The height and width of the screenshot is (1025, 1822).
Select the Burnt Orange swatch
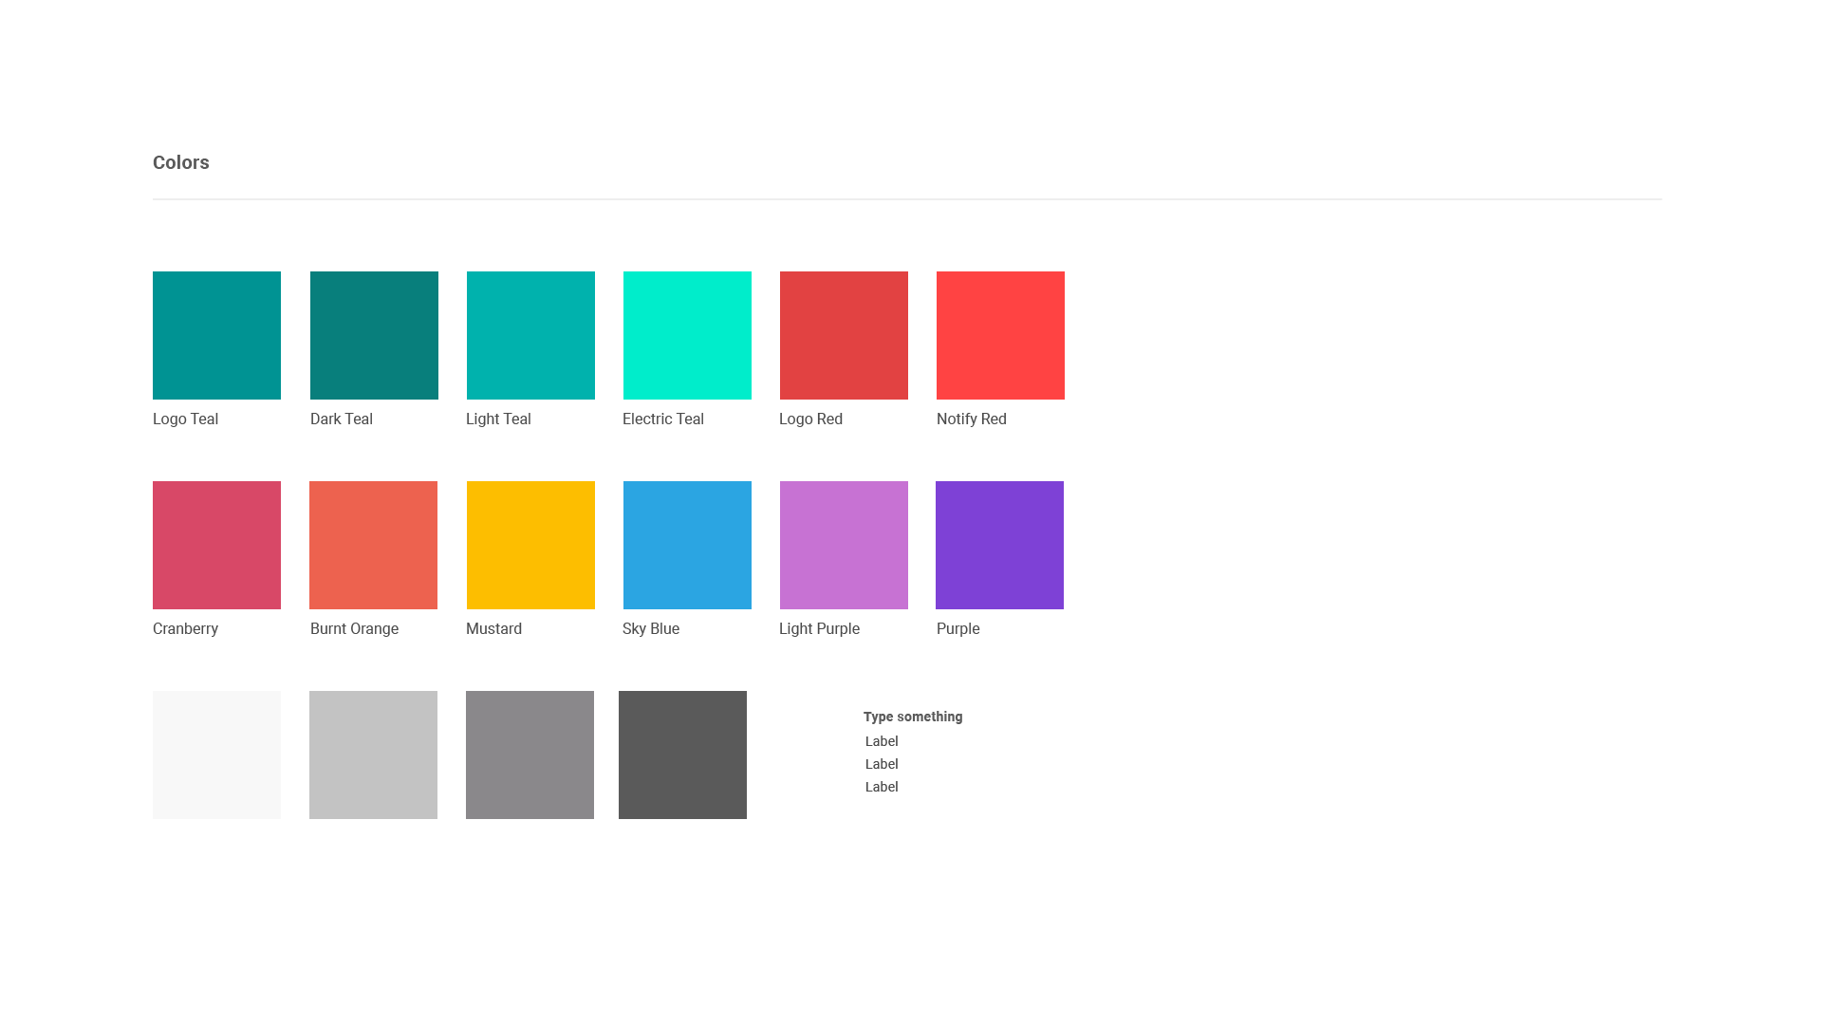(x=373, y=545)
